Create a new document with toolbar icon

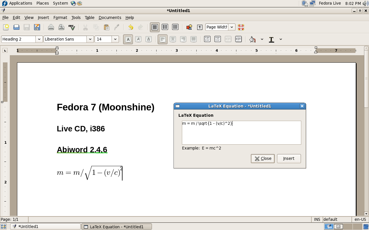coord(6,27)
